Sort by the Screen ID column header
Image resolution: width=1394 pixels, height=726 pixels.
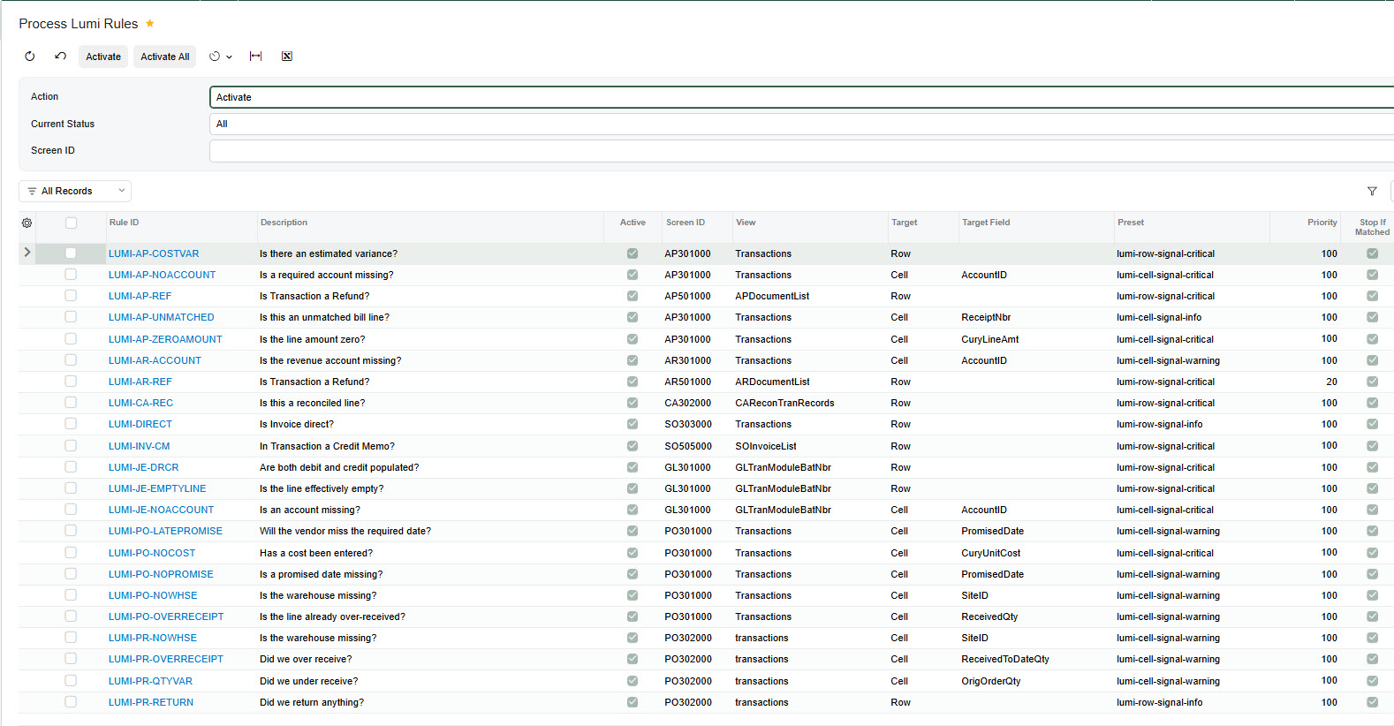(x=686, y=223)
